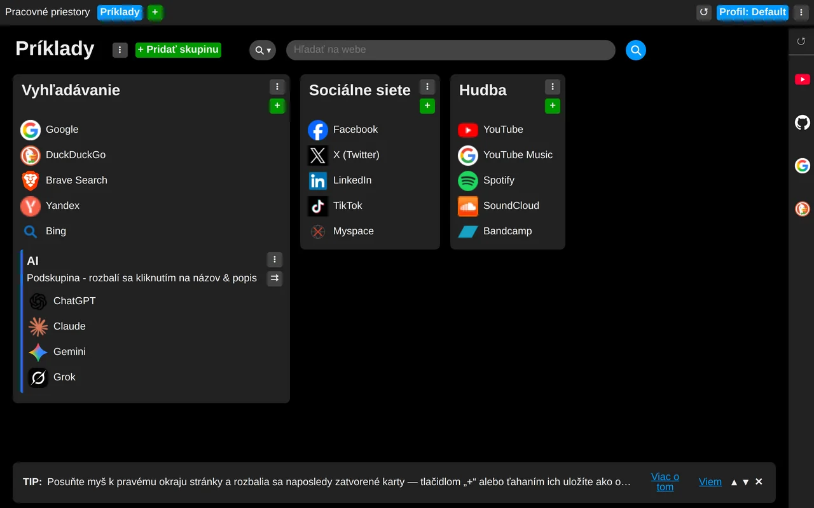Open the Facebook bookmark
This screenshot has width=814, height=508.
[343, 130]
